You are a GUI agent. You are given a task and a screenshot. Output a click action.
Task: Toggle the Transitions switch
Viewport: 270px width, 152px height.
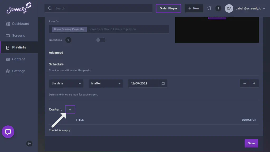(100, 40)
